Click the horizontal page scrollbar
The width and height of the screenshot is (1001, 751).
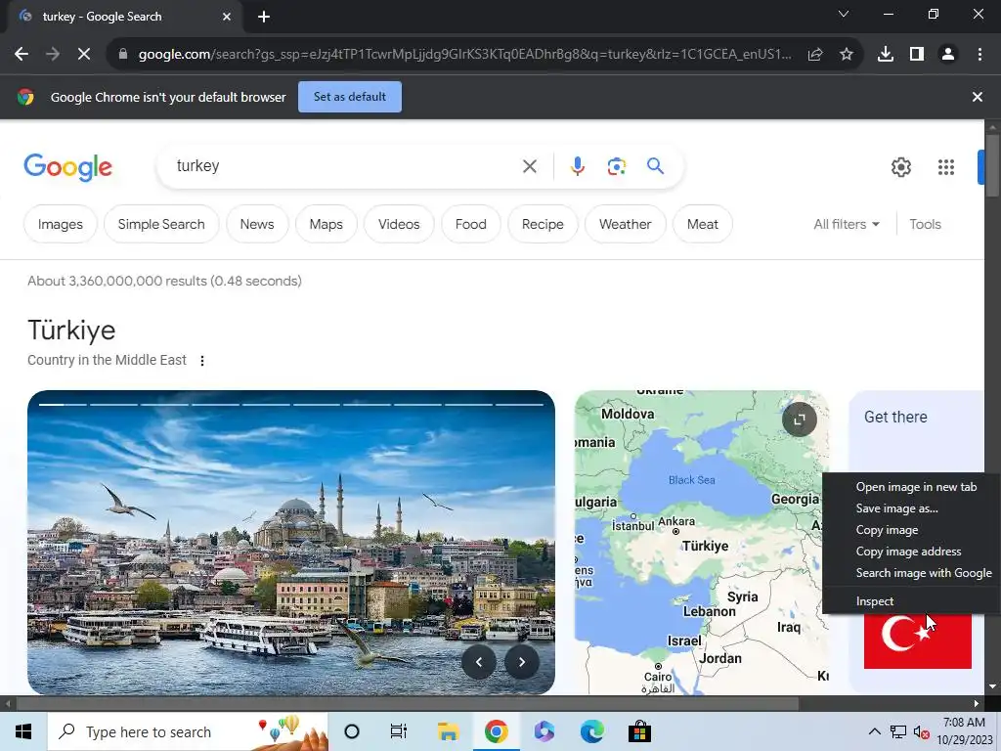point(408,703)
